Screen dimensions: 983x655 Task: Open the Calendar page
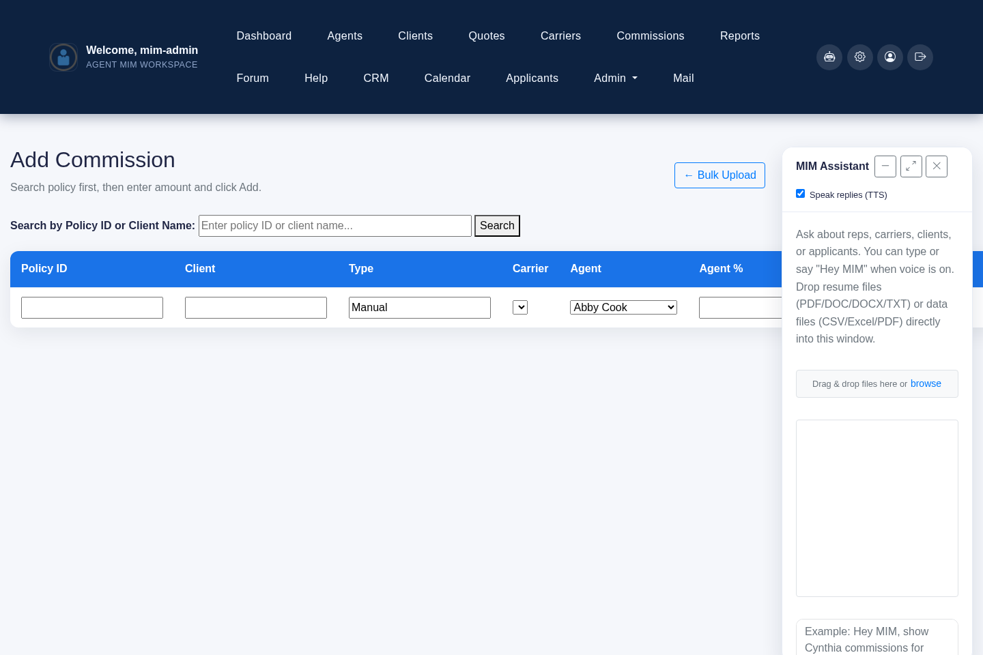448,78
